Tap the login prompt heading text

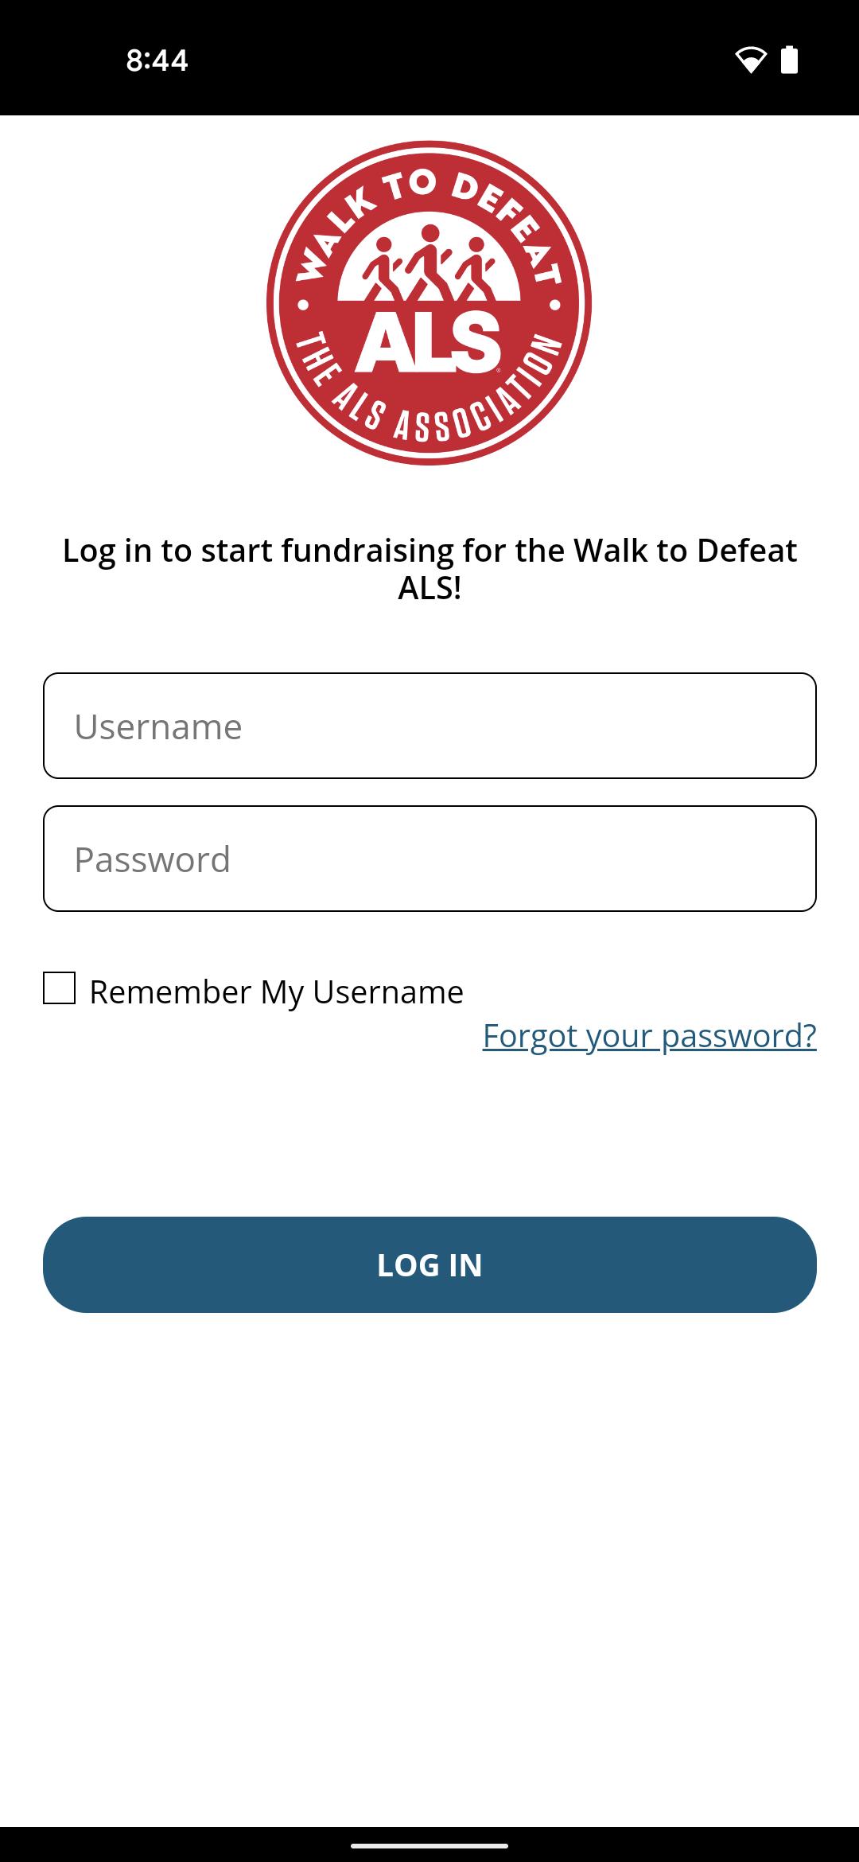pos(429,567)
